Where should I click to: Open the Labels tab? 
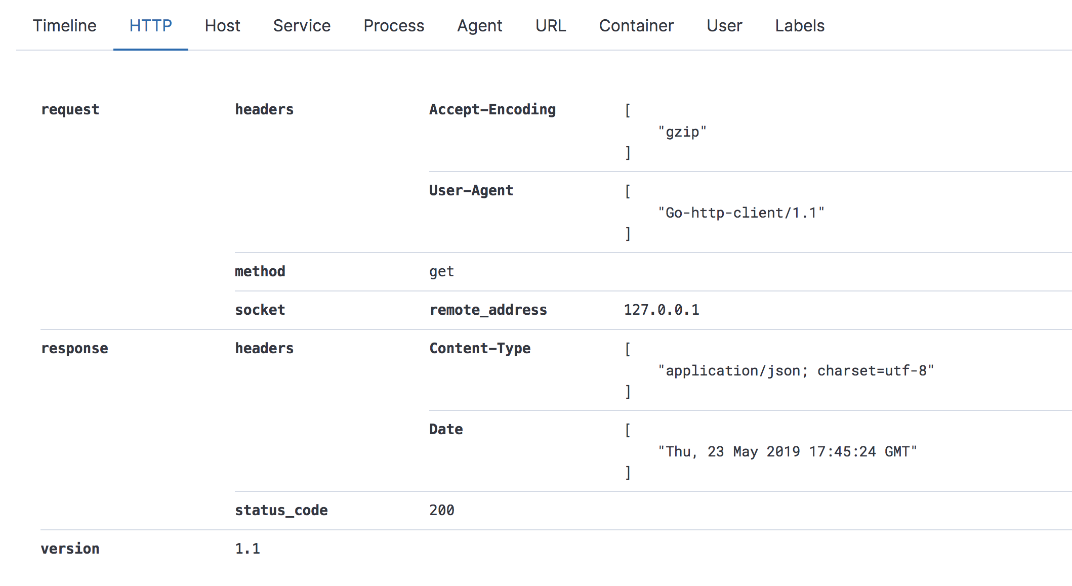[x=800, y=25]
